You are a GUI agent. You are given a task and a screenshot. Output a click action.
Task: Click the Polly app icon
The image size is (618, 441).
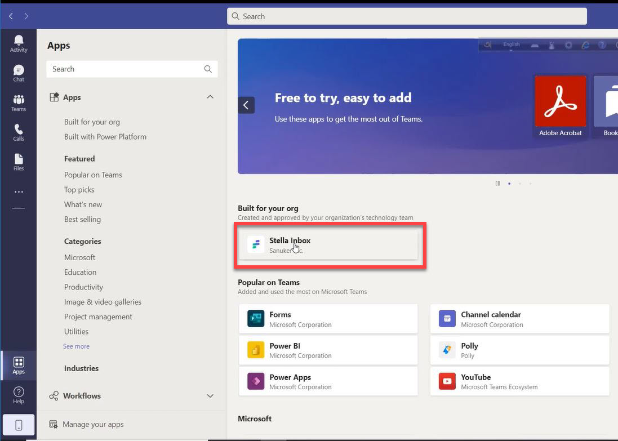point(447,350)
